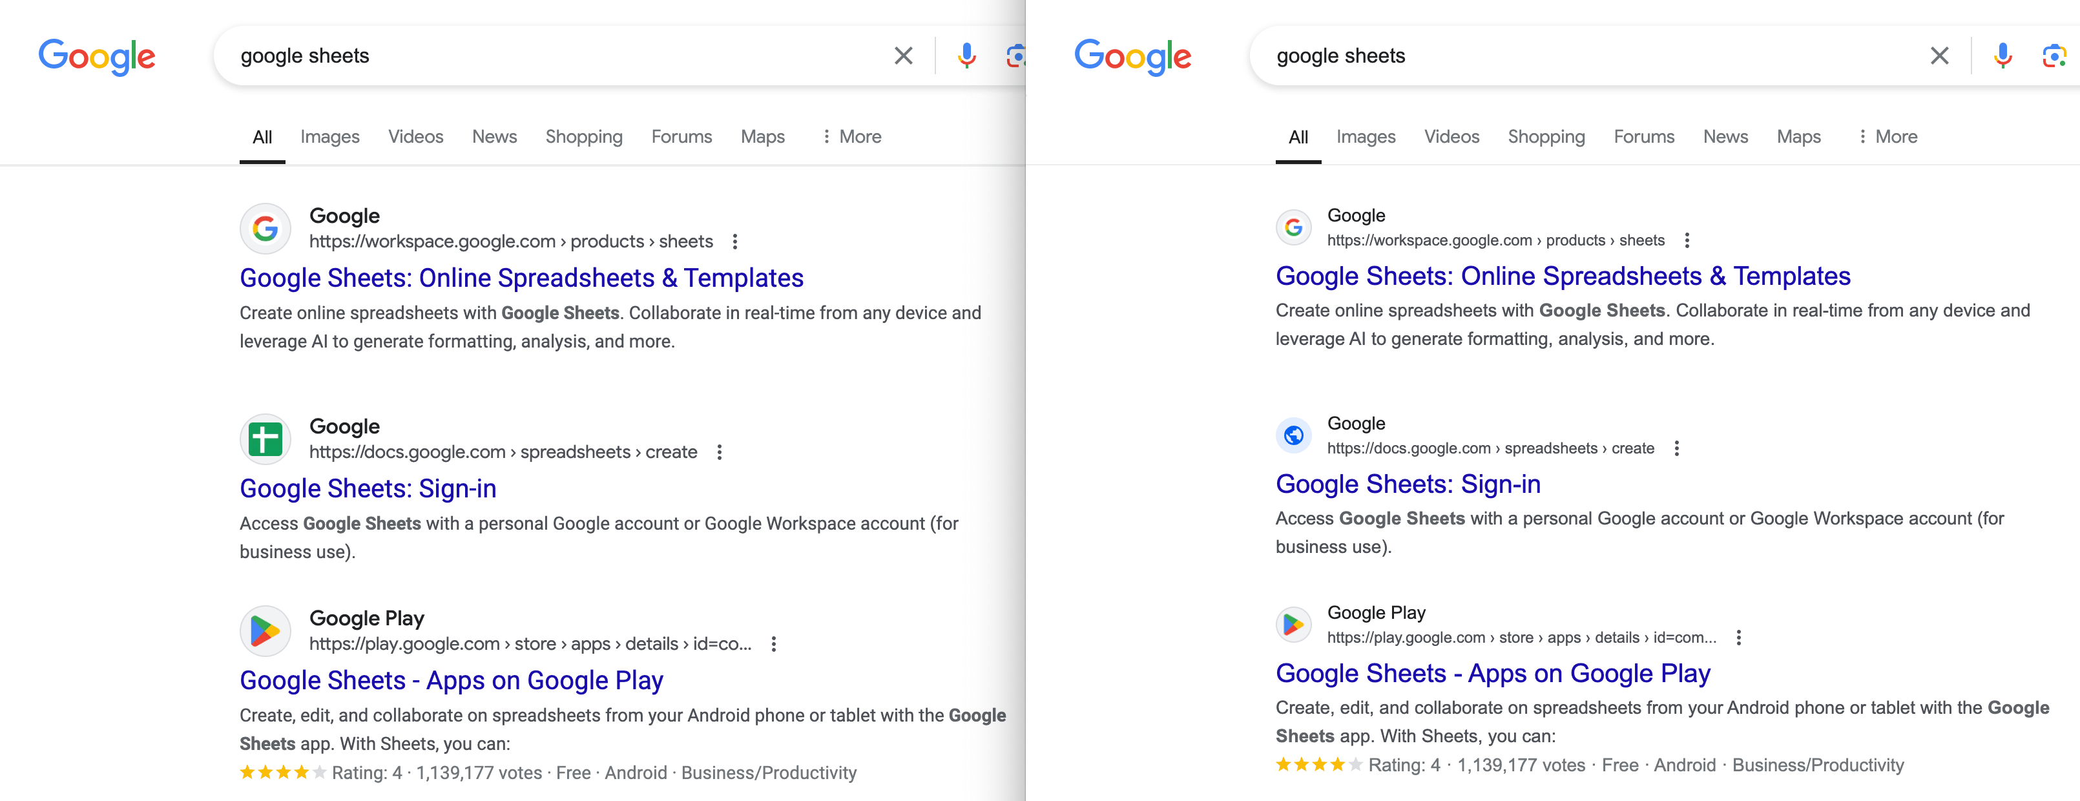Viewport: 2080px width, 801px height.
Task: Expand the More search filters in left pane
Action: coord(851,136)
